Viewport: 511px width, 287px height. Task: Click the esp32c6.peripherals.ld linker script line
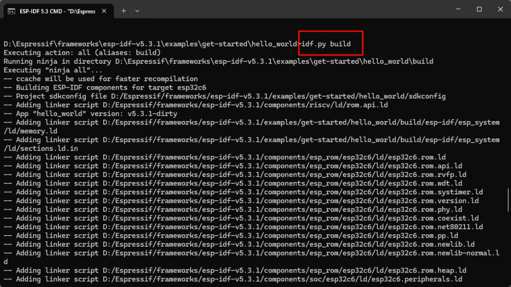233,280
